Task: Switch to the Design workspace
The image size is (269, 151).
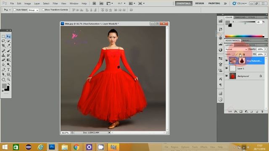Action: 200,3
